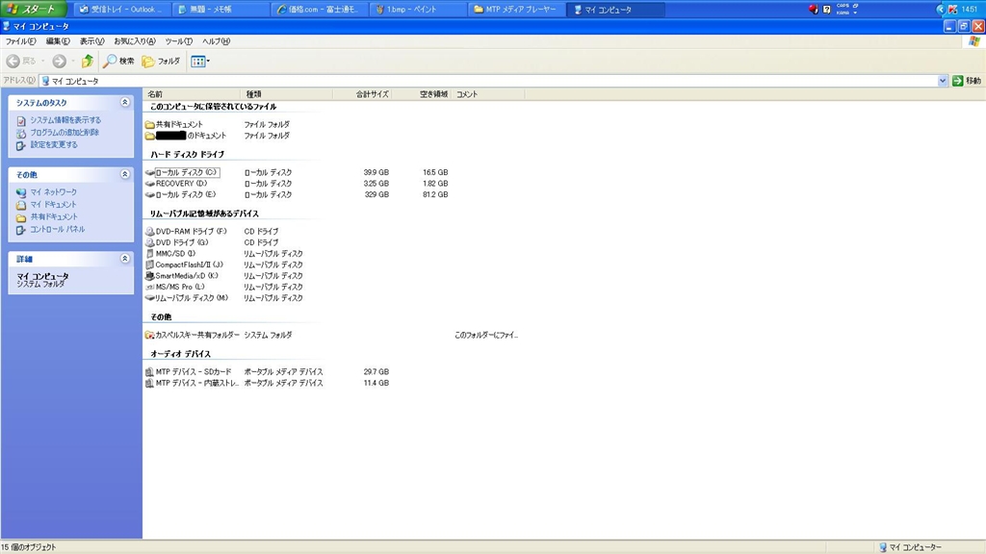This screenshot has width=986, height=554.
Task: Click the コントロール パネル link
Action: 57,230
